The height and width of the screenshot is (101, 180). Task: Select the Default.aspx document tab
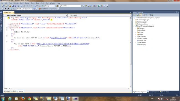point(7,12)
